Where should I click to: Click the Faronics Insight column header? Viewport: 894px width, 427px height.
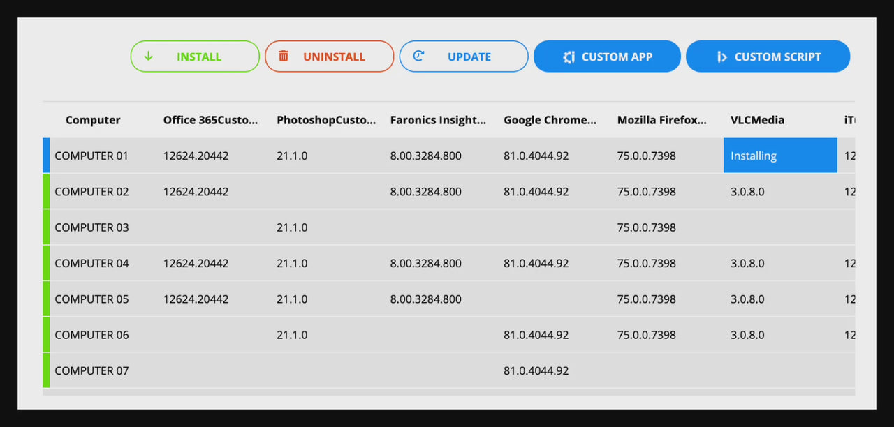tap(438, 120)
